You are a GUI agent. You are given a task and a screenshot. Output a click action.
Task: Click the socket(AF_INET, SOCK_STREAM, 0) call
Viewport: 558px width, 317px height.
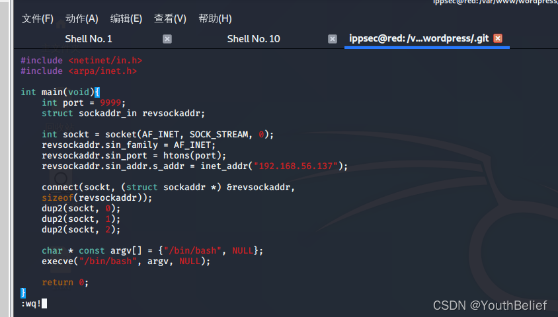tap(189, 134)
